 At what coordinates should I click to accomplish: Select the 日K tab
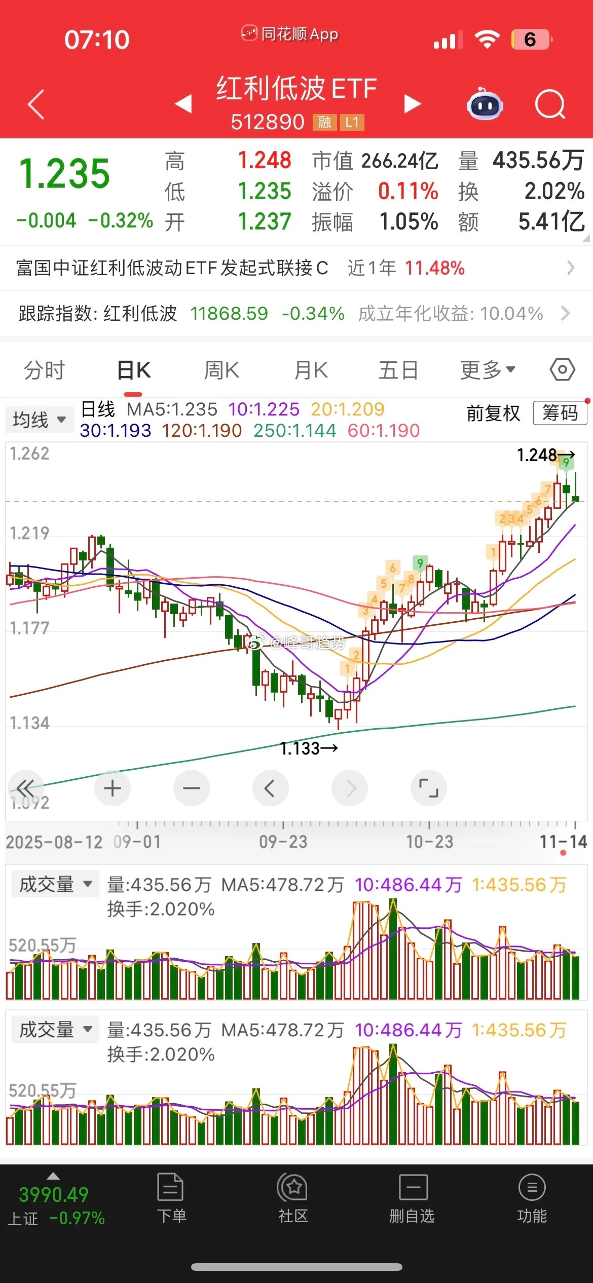point(133,370)
